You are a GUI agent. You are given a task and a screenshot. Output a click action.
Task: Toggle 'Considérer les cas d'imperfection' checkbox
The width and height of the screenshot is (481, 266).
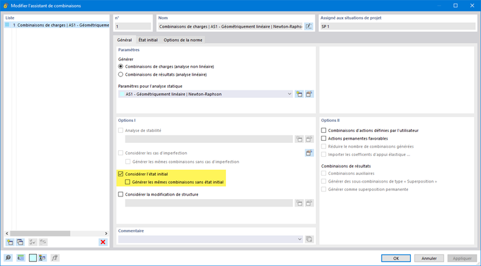pos(120,153)
